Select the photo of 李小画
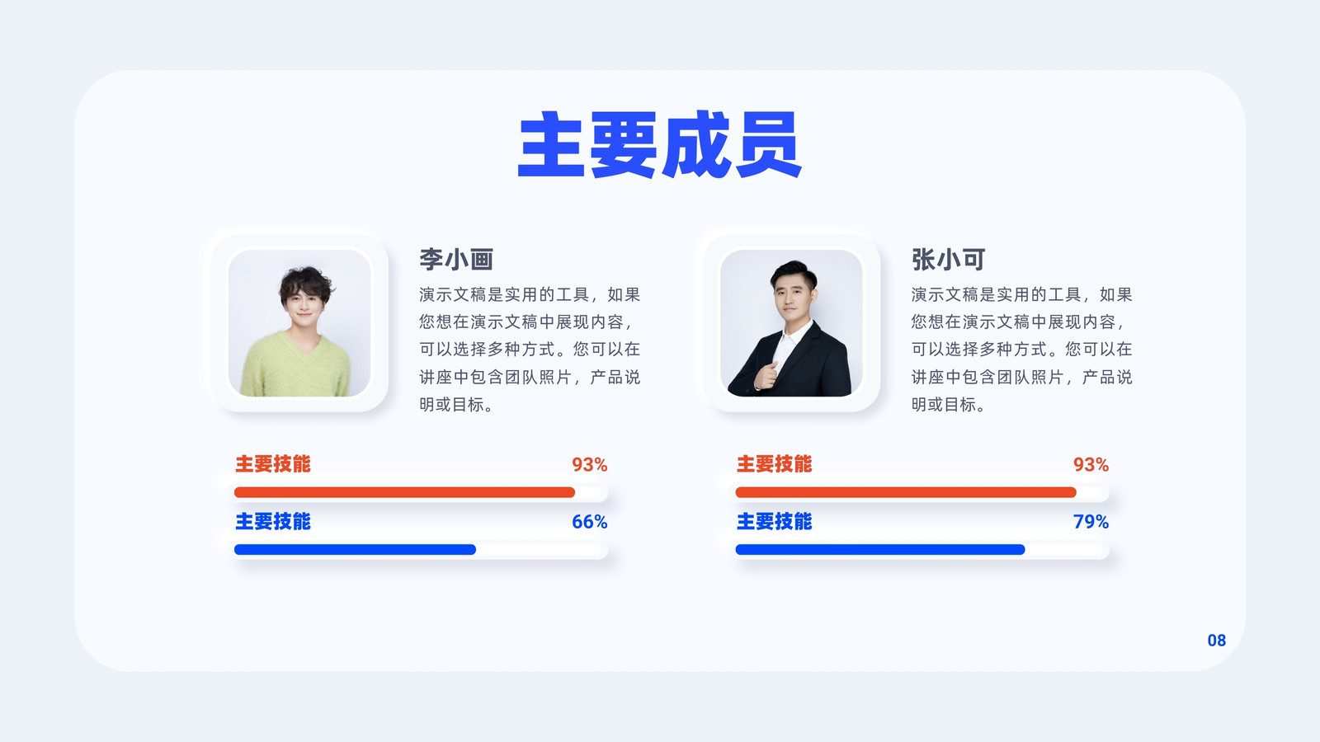Screen dimensions: 1320x742 pyautogui.click(x=299, y=323)
